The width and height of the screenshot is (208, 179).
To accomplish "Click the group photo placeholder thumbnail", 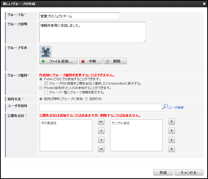I will coord(45,52).
